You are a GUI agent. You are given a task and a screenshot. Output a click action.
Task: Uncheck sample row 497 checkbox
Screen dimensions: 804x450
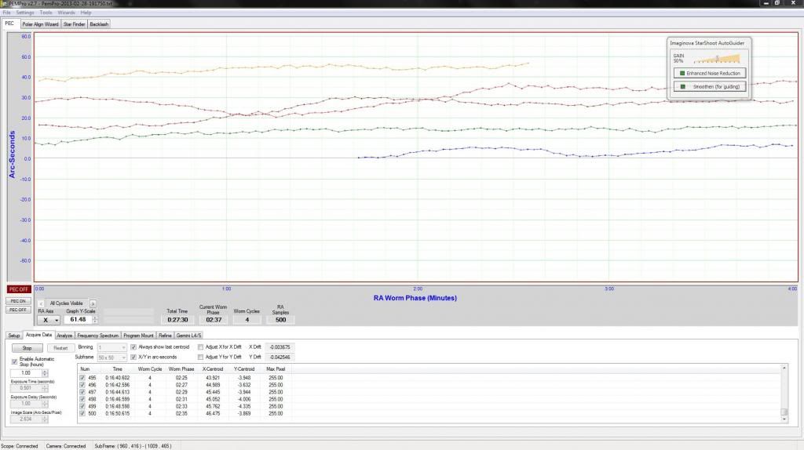coord(82,392)
